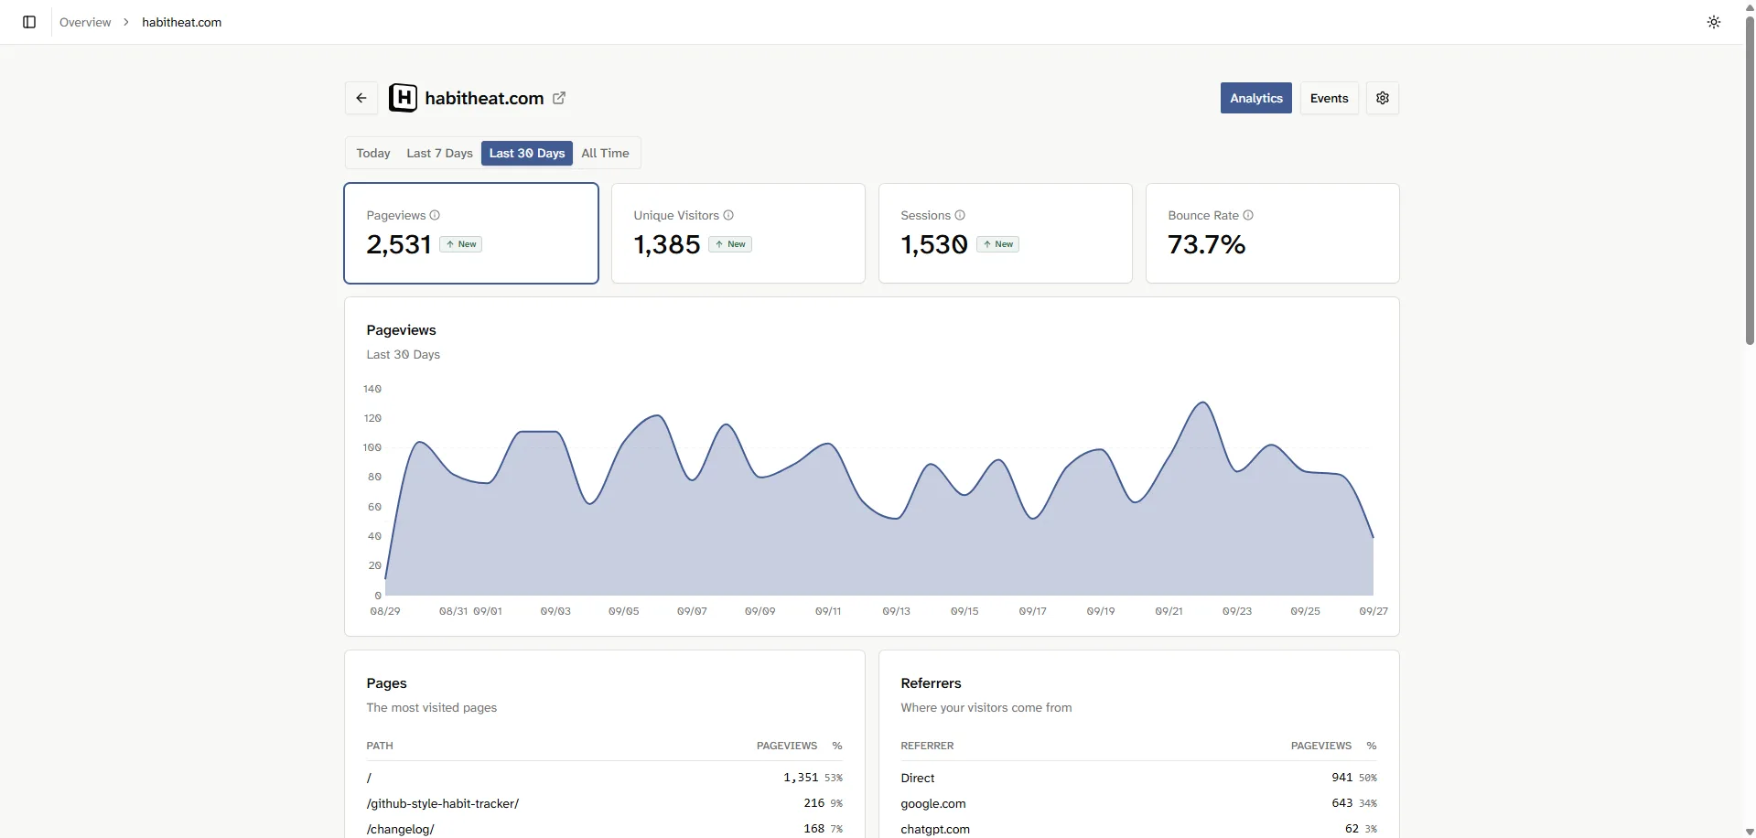This screenshot has width=1756, height=838.
Task: Select the Bounce Rate metric card
Action: coord(1273,233)
